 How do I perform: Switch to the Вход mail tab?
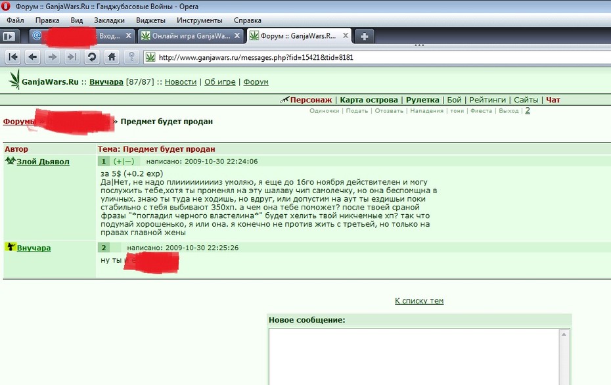coord(82,36)
